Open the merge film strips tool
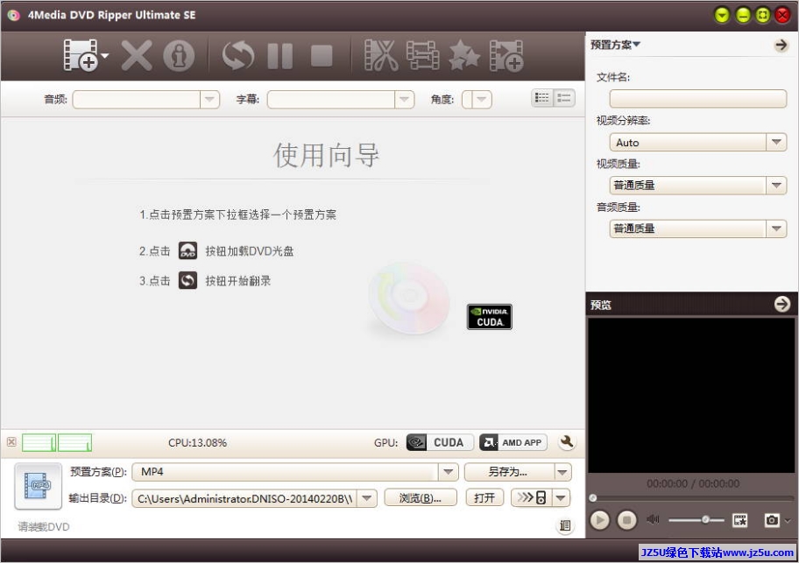The image size is (799, 563). pos(423,55)
